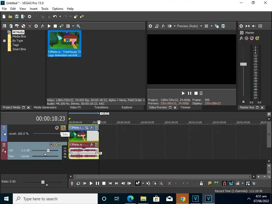Open edit tool selection dropdown arrow
The width and height of the screenshot is (272, 204).
(143, 183)
